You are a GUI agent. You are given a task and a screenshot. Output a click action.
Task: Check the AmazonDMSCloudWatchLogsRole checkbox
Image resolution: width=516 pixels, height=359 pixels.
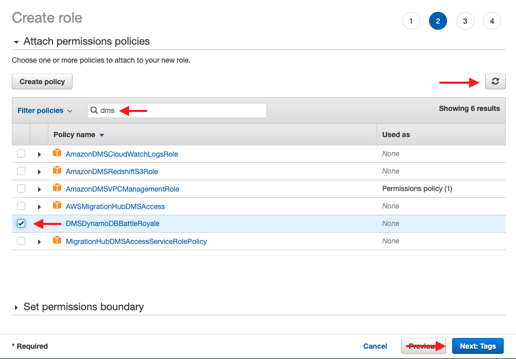point(21,154)
